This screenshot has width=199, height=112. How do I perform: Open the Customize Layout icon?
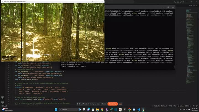click(x=184, y=2)
